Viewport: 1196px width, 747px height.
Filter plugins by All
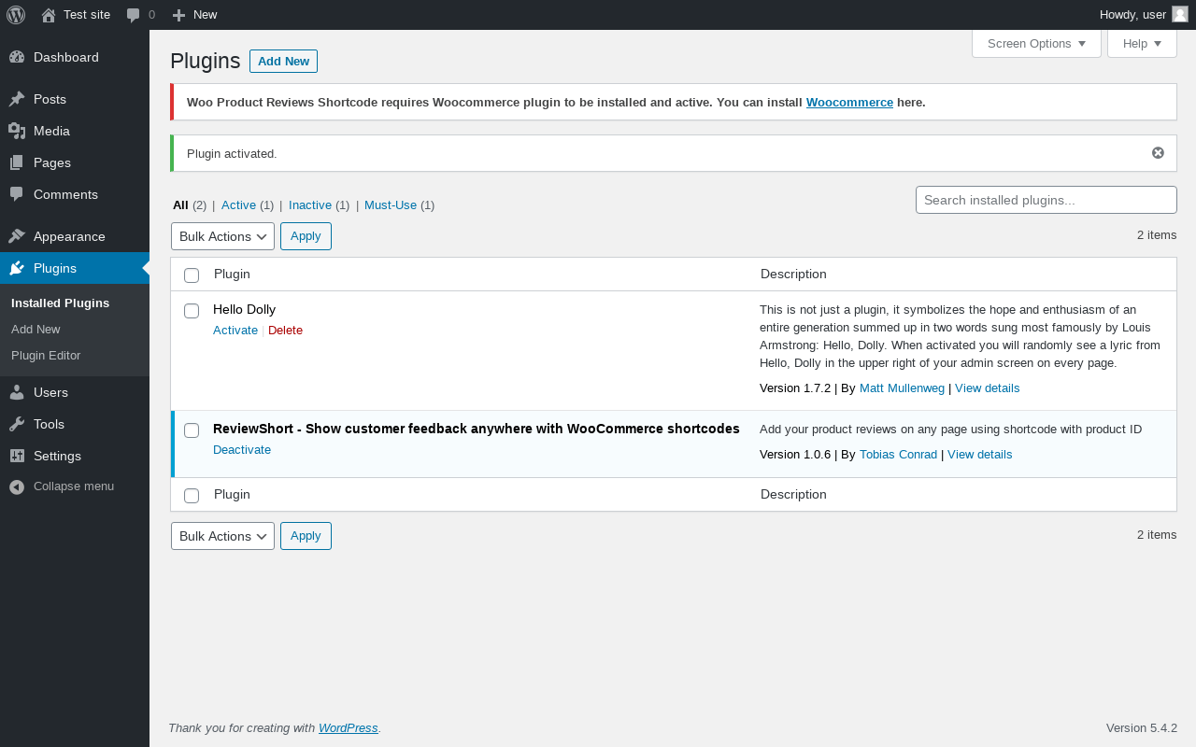click(x=180, y=204)
